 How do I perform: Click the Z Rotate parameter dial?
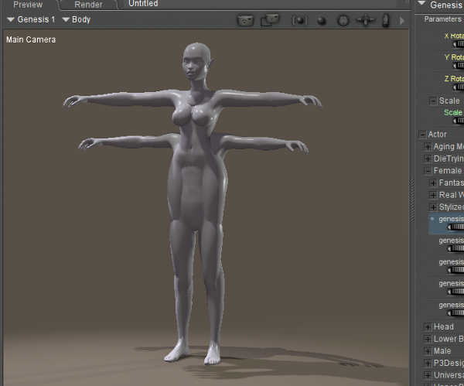click(458, 87)
